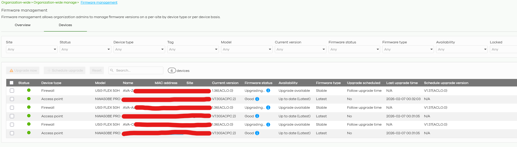Sort by the Last upgrade time column header
Image resolution: width=517 pixels, height=147 pixels.
tap(402, 83)
